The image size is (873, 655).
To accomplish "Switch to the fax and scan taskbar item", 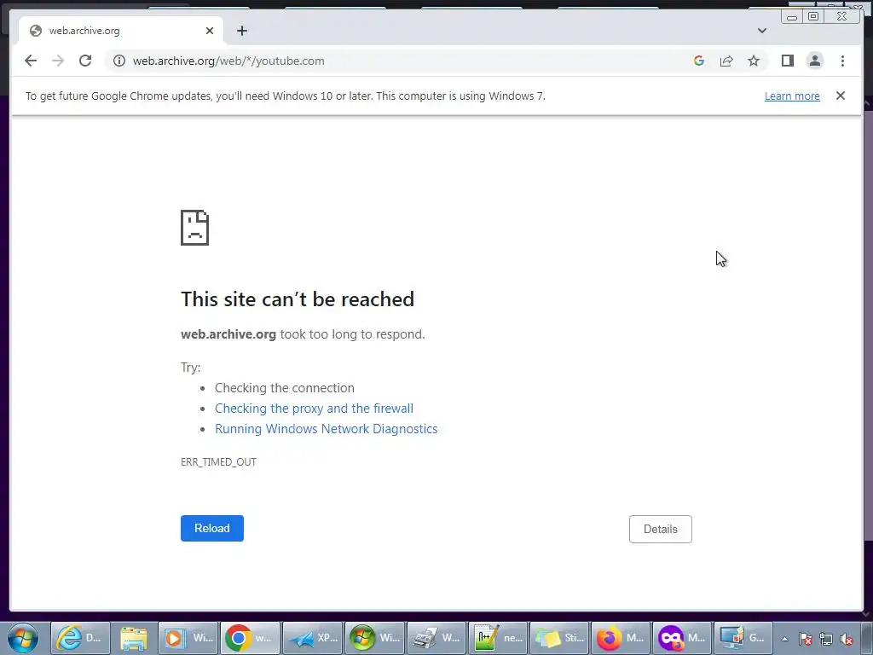I will [x=436, y=638].
